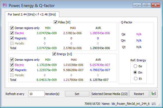The width and height of the screenshot is (163, 108).
Task: Click Energy Electric MAX value 1.010398e-006
Action: [x=73, y=65]
